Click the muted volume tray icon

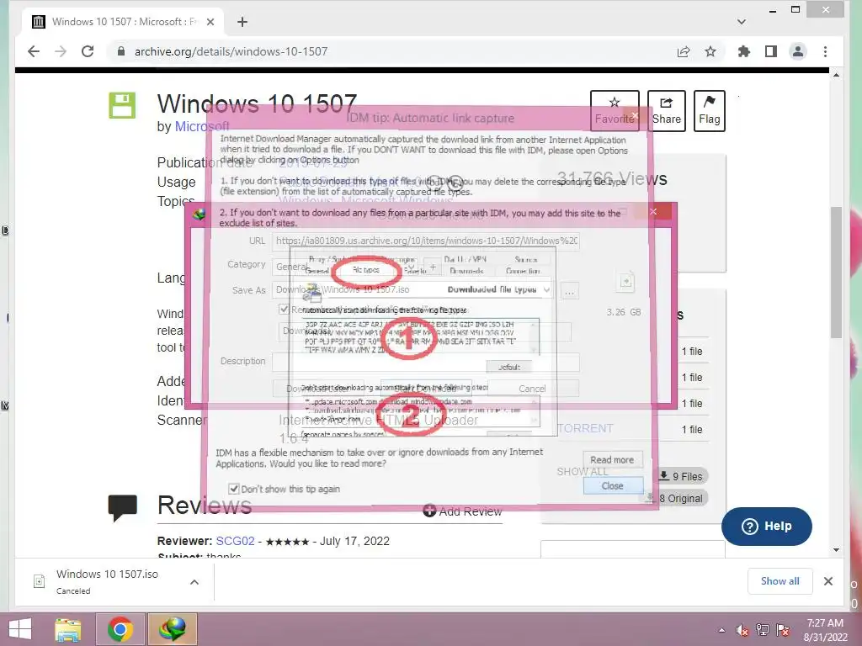click(742, 630)
